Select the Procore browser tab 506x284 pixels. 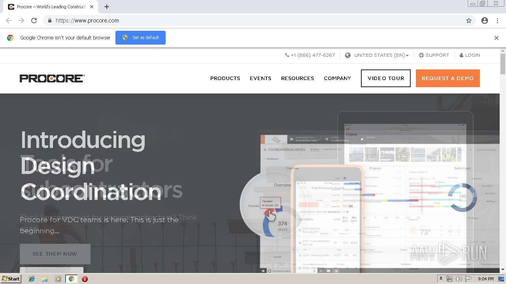click(x=51, y=7)
